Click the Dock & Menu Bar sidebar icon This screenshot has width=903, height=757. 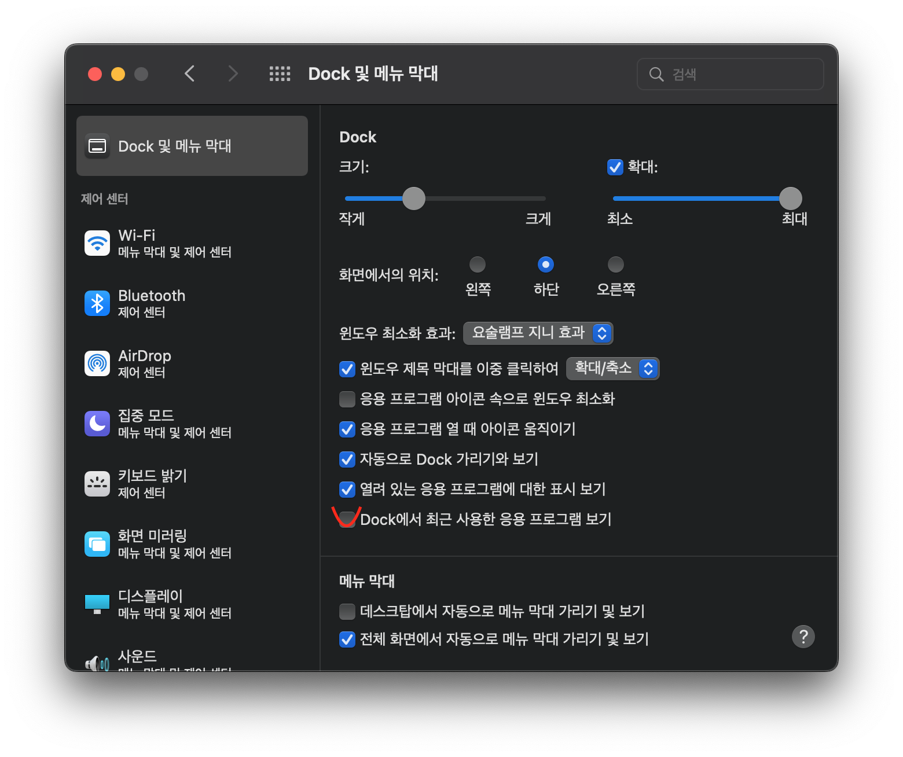click(x=97, y=146)
